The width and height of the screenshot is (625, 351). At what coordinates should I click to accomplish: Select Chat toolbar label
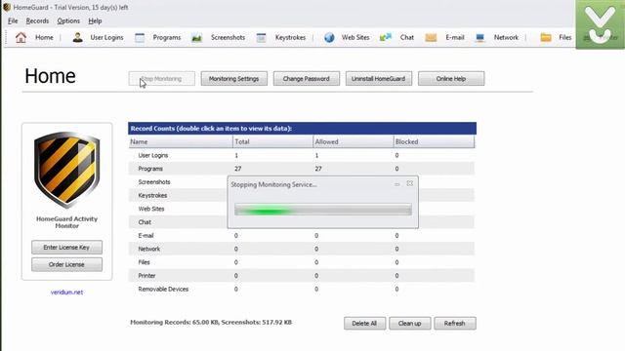[x=407, y=37]
